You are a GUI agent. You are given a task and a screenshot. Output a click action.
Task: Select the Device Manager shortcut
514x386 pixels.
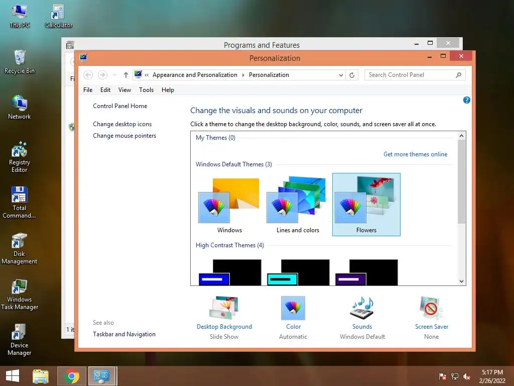(x=20, y=340)
